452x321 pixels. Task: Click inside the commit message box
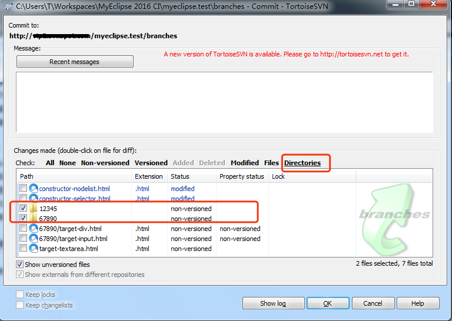pyautogui.click(x=224, y=102)
